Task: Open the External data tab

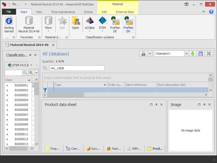Action: click(125, 12)
